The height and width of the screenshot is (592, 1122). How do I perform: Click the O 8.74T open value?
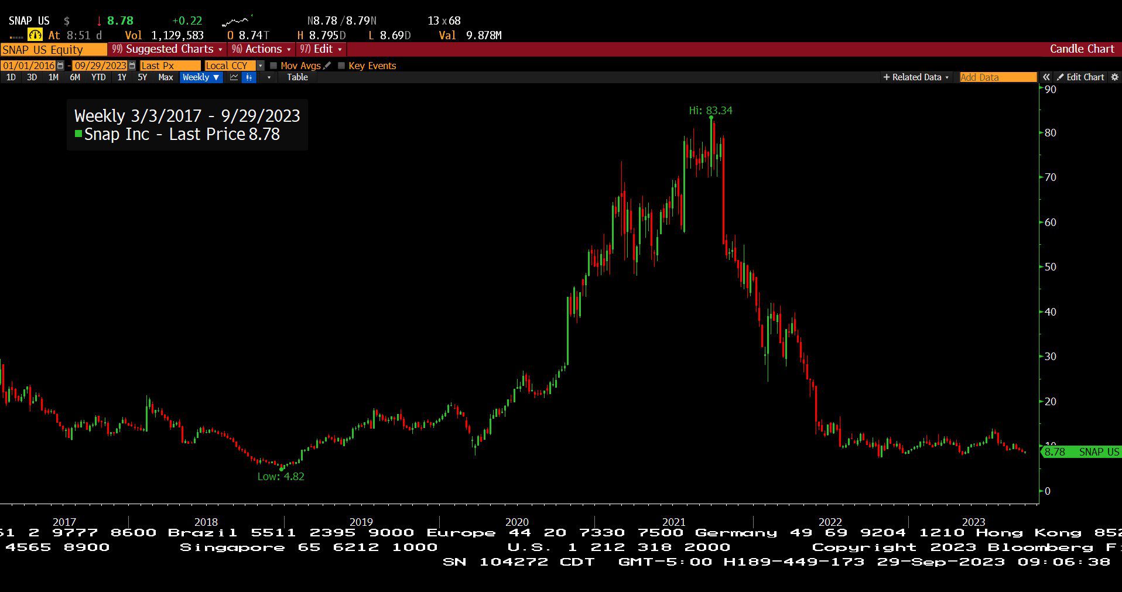coord(248,36)
